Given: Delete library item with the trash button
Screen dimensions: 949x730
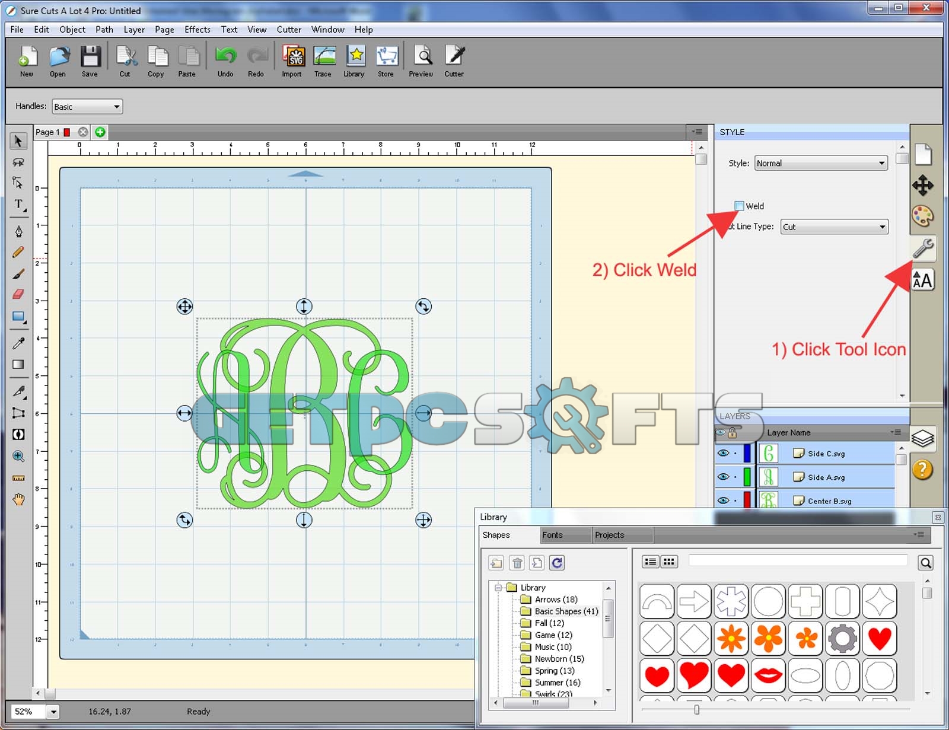Looking at the screenshot, I should point(517,563).
